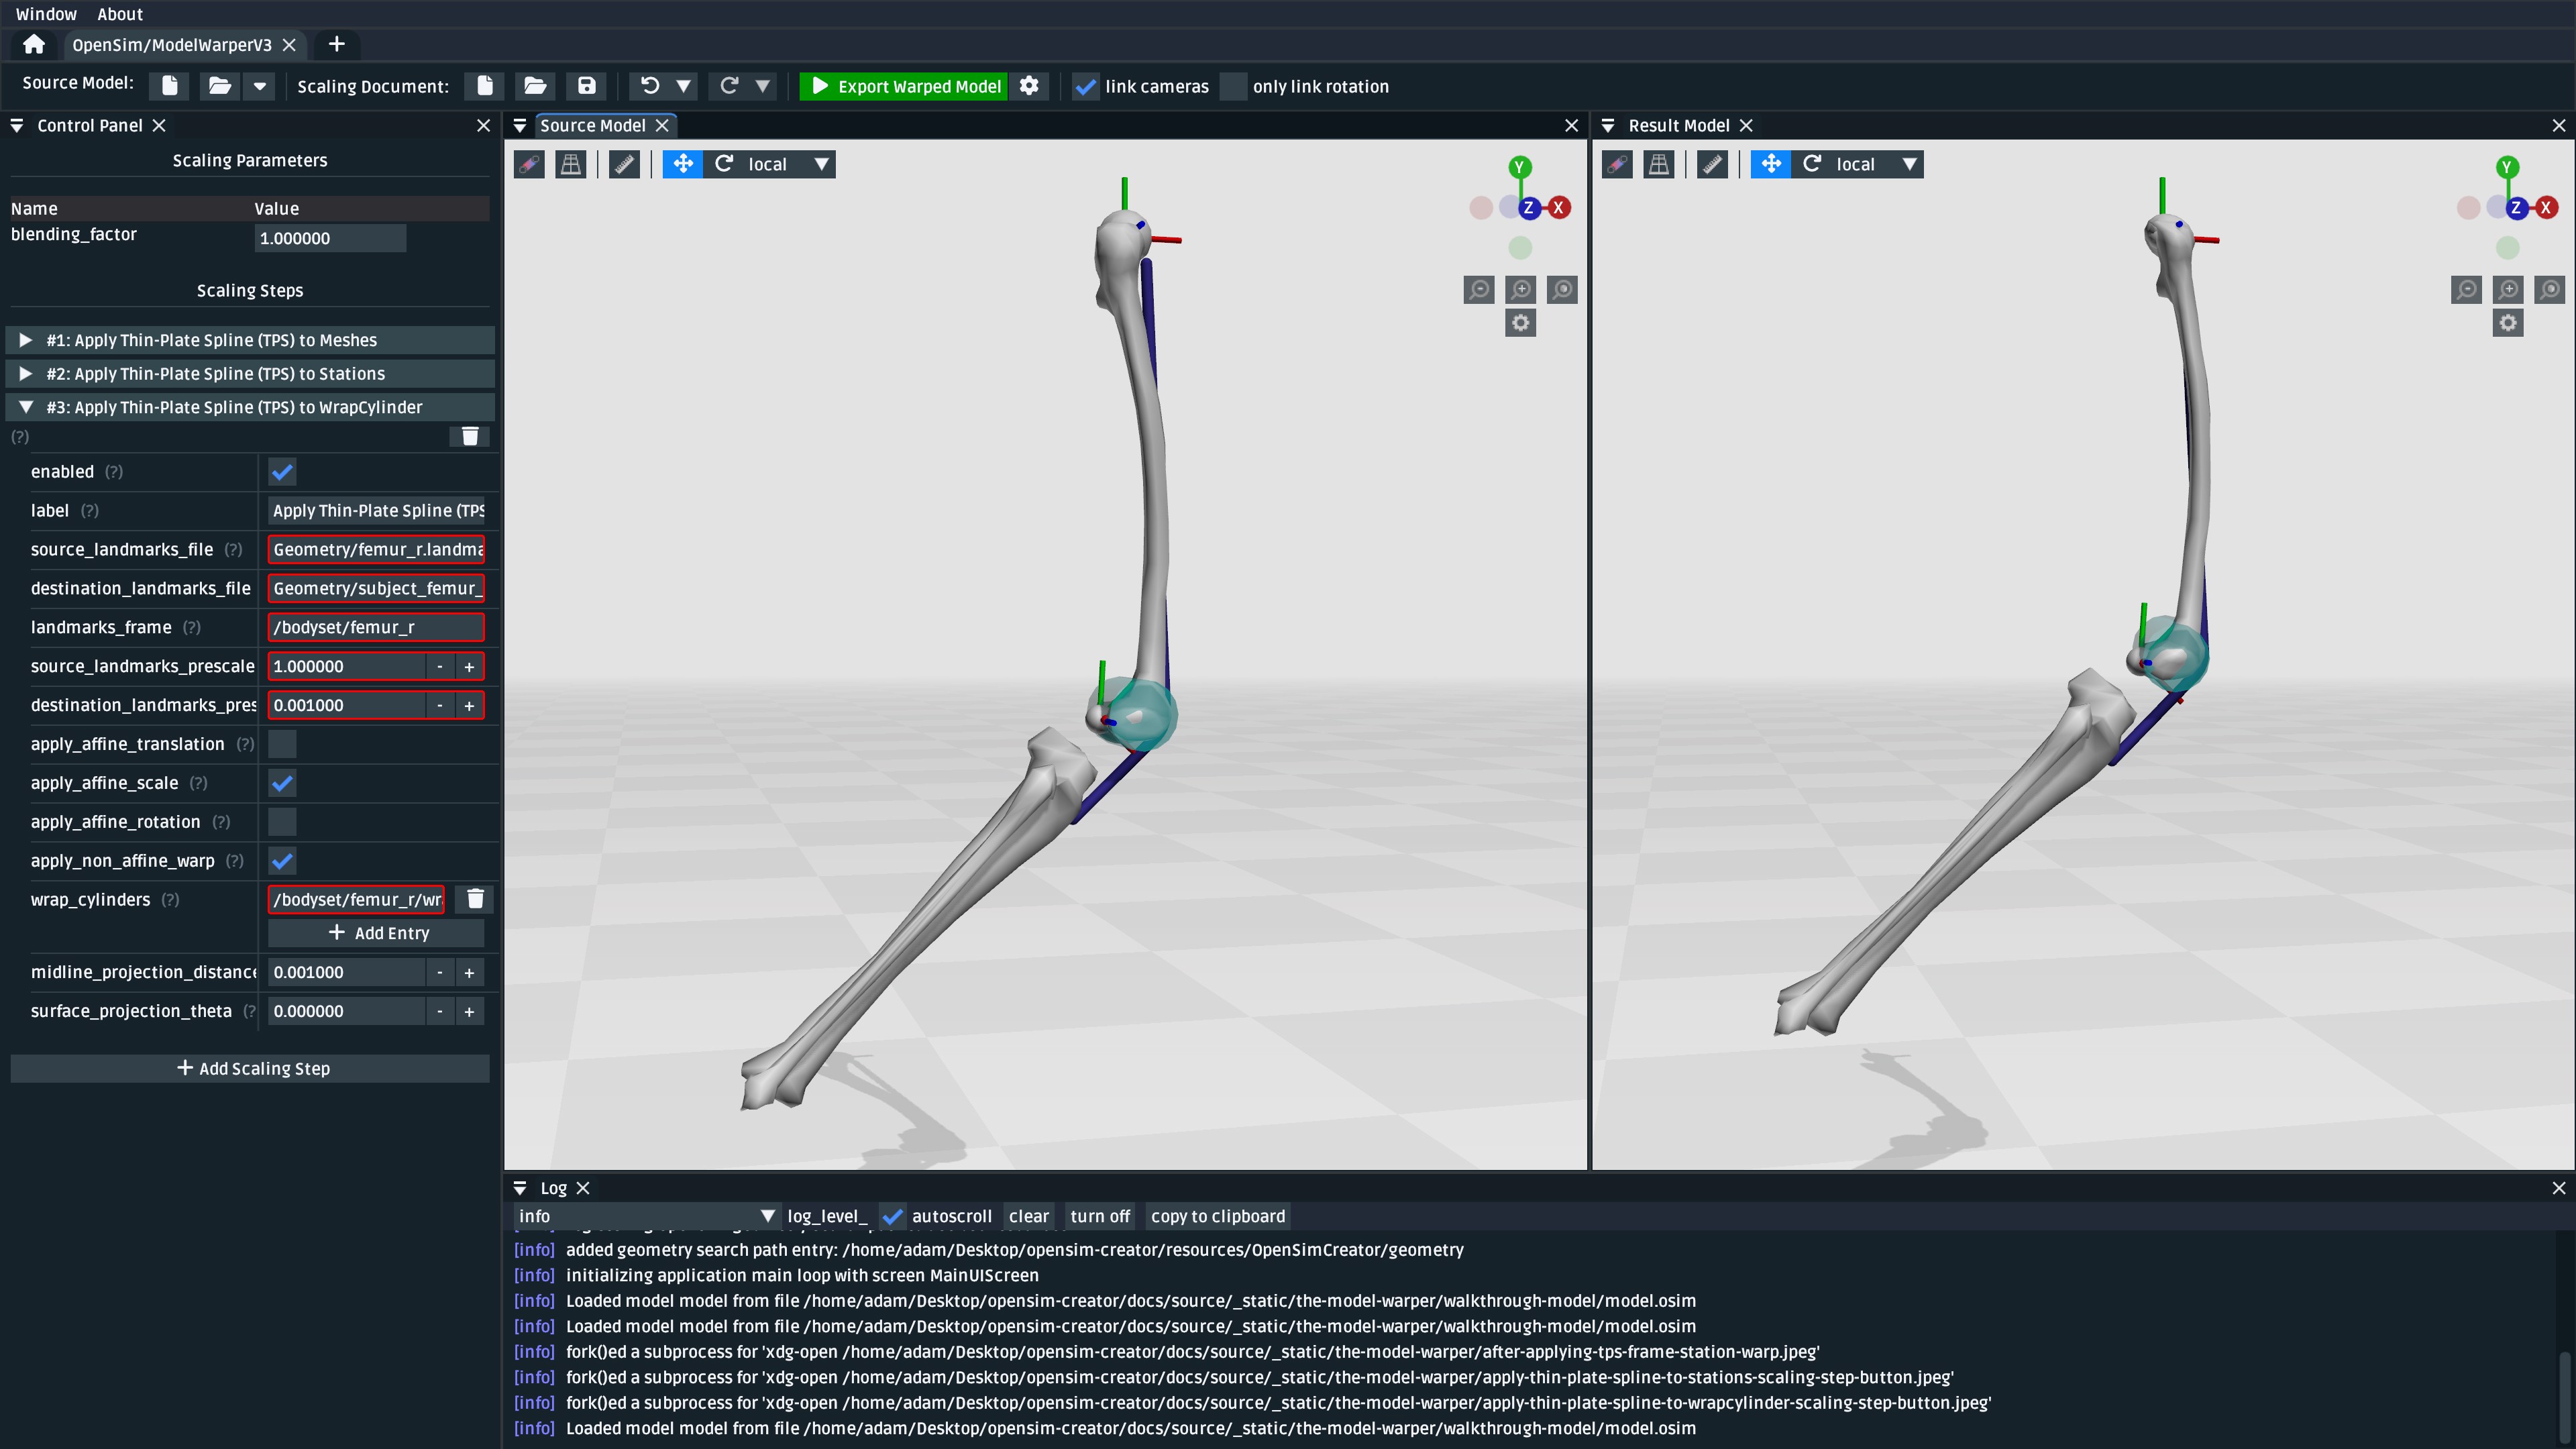Screen dimensions: 2576x1449
Task: Zoom in in Source Model viewport
Action: click(x=1521, y=290)
